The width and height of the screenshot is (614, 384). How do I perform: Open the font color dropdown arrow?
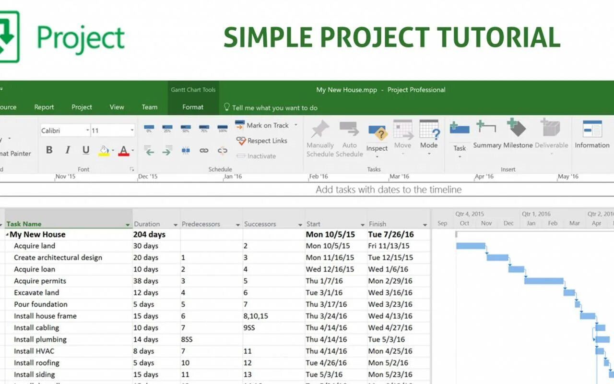[132, 151]
